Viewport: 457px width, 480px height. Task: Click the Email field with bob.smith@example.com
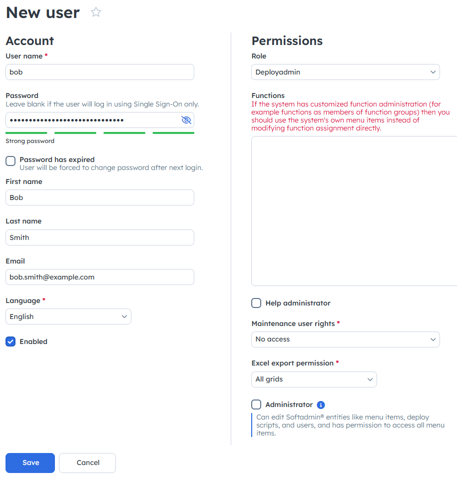(100, 277)
